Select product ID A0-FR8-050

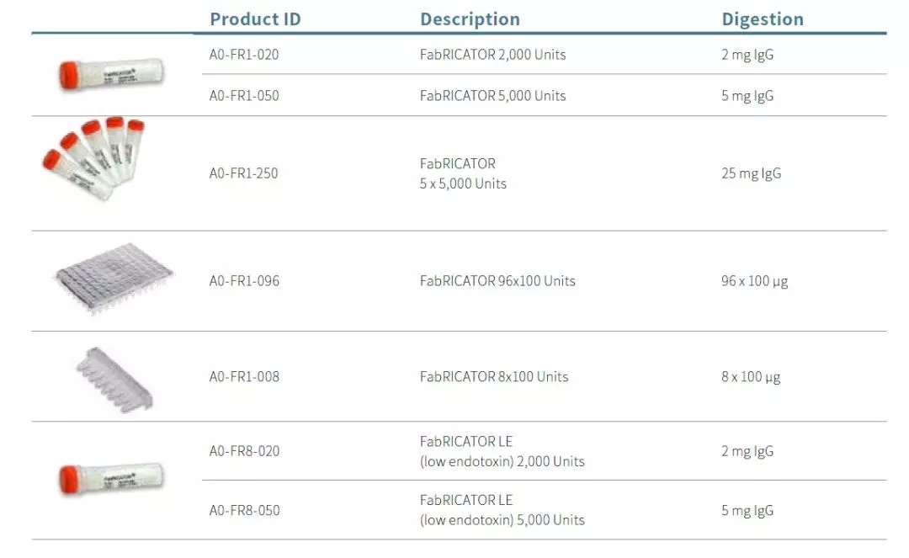[x=244, y=510]
